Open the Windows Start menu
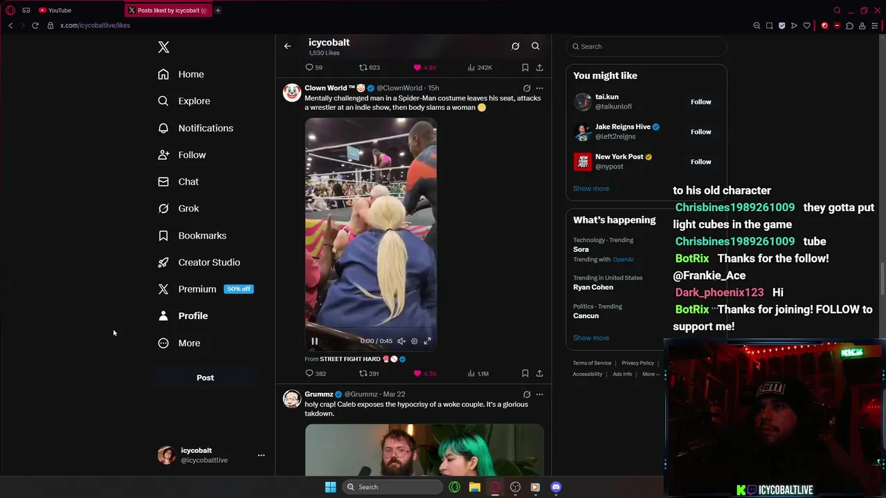This screenshot has height=498, width=886. click(330, 487)
